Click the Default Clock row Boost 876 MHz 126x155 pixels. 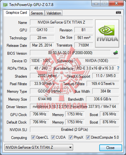point(109,122)
